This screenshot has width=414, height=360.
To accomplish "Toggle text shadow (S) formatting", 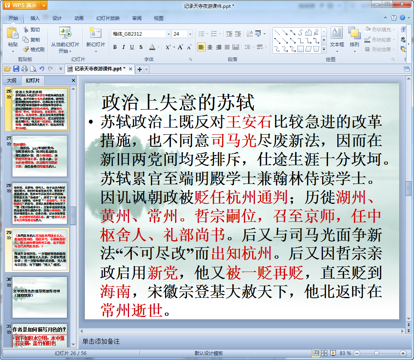I will coord(141,47).
